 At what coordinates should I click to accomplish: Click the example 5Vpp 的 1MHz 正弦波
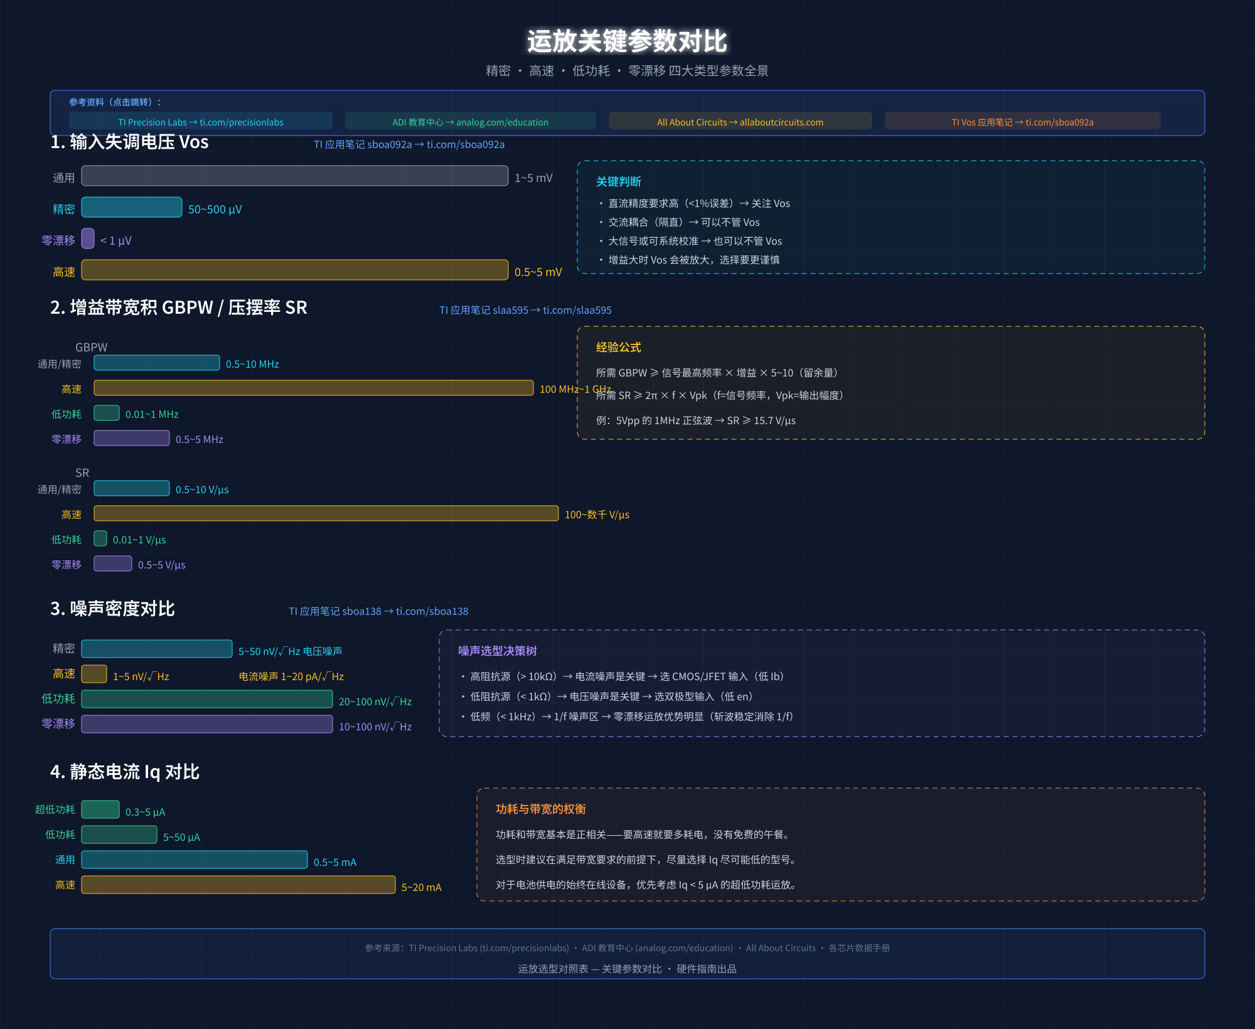pyautogui.click(x=696, y=420)
